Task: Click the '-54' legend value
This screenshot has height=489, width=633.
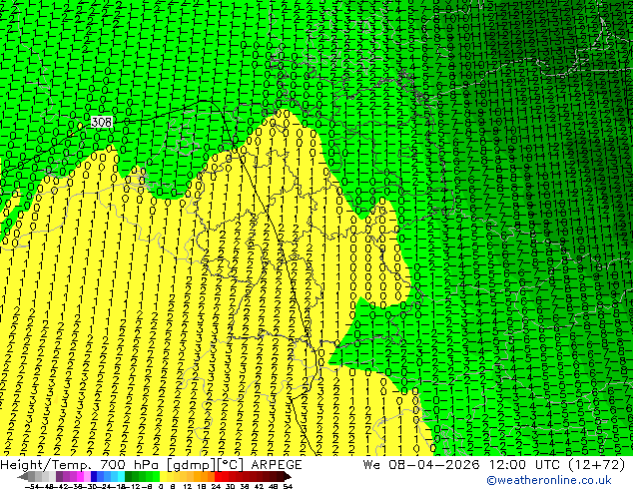Action: [32, 486]
